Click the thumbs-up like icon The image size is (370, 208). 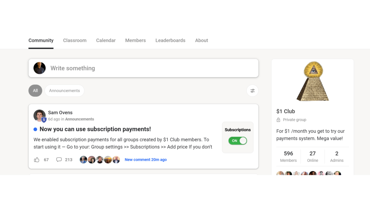coord(36,160)
